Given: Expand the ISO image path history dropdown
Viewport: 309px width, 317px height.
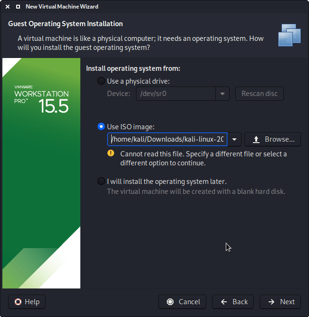Looking at the screenshot, I should coord(236,139).
